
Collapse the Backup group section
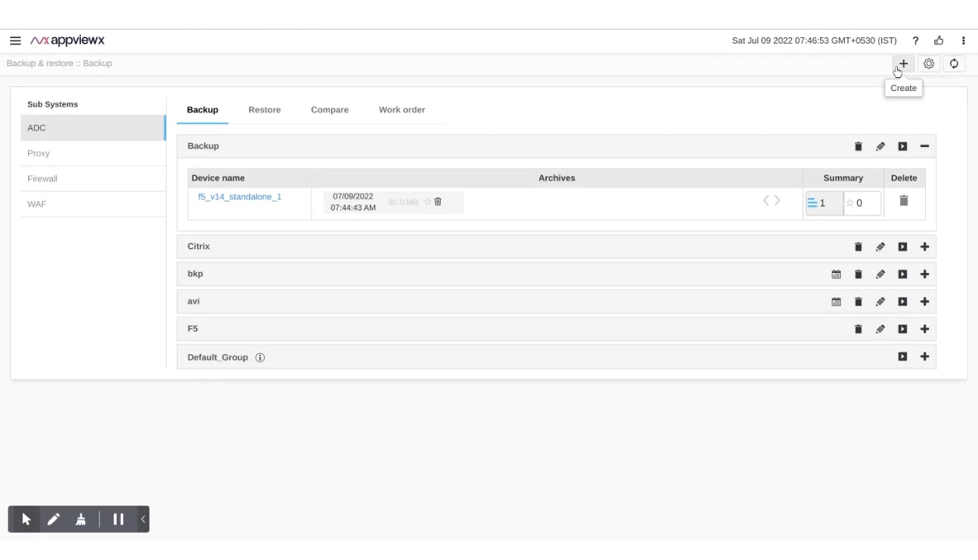(924, 146)
